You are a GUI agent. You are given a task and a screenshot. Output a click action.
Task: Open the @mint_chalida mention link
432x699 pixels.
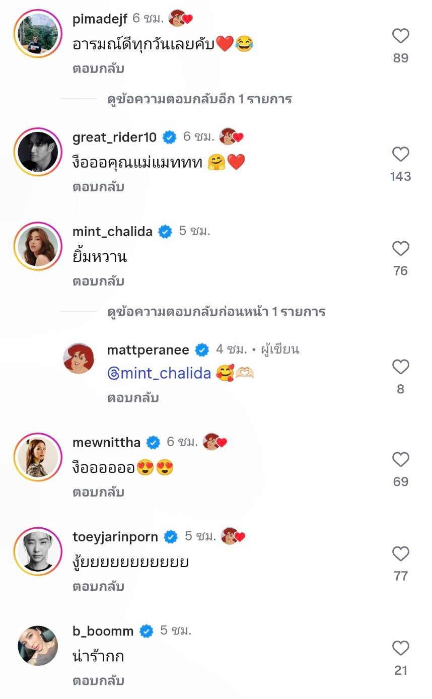click(x=159, y=373)
